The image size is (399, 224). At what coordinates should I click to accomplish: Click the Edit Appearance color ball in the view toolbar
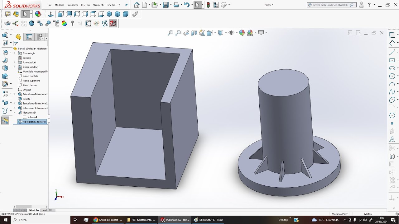pos(242,33)
